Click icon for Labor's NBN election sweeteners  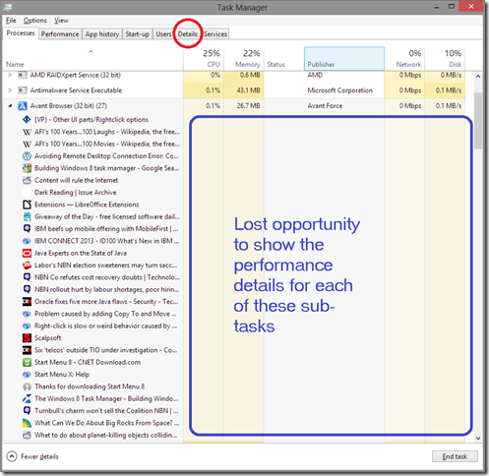point(27,266)
